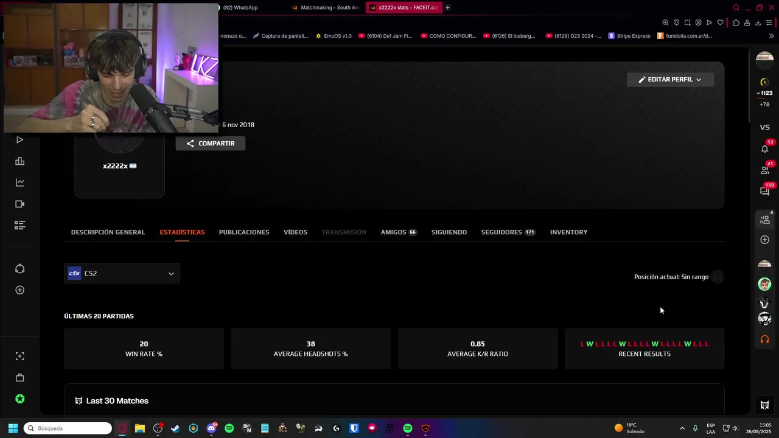The height and width of the screenshot is (438, 779).
Task: Click the COMPARTIR share button
Action: [211, 144]
